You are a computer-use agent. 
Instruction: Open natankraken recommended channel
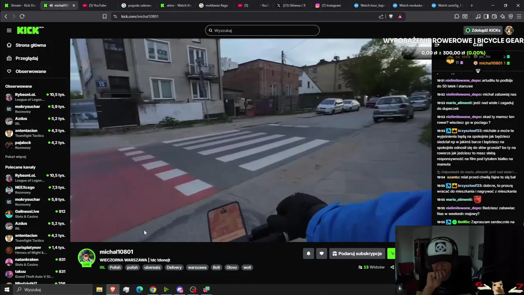35,262
